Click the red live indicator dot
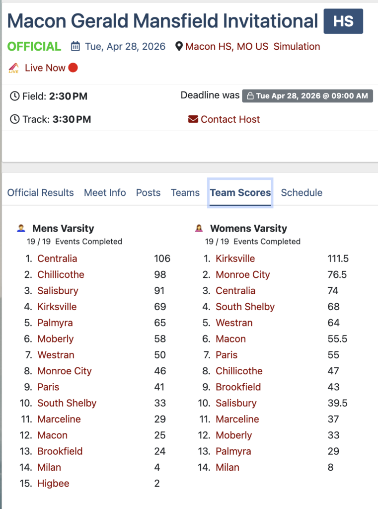 73,68
